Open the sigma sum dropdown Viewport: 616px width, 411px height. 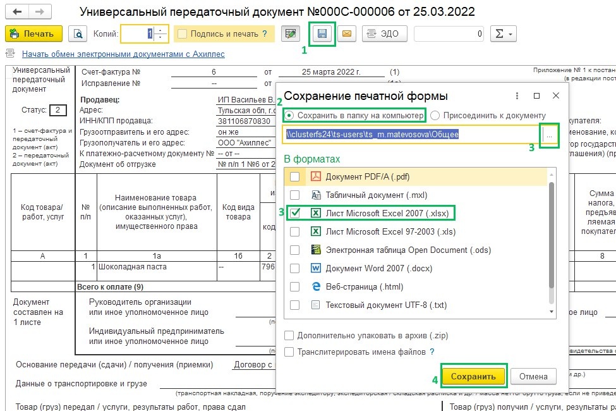click(504, 34)
